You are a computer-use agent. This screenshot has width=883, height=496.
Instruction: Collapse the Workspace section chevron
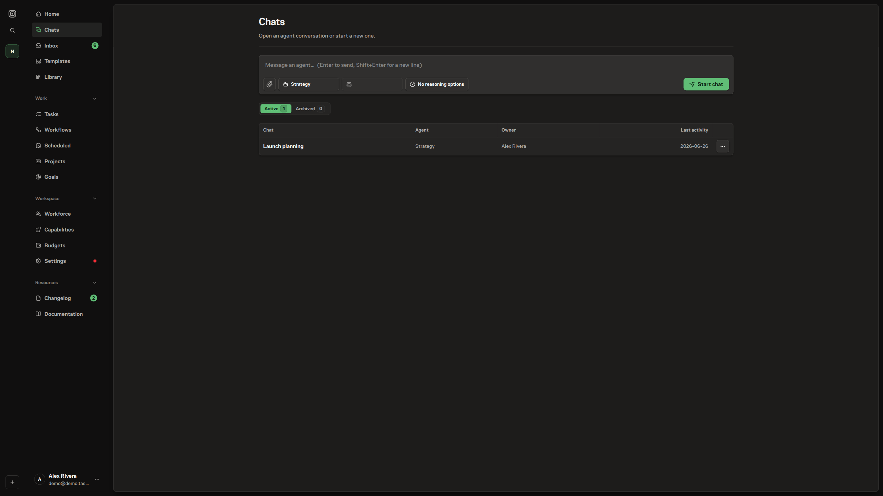(x=95, y=198)
